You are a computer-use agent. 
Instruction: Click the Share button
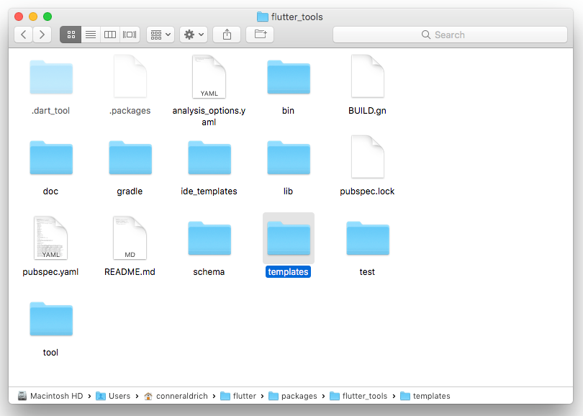tap(227, 35)
